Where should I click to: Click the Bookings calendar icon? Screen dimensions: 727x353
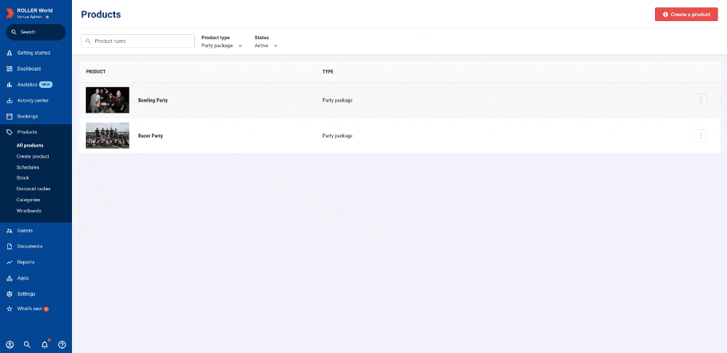[x=9, y=116]
